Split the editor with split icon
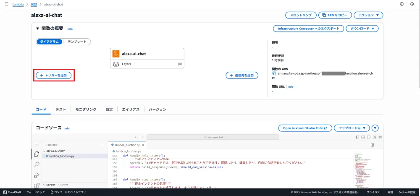This screenshot has width=420, height=196. [372, 145]
